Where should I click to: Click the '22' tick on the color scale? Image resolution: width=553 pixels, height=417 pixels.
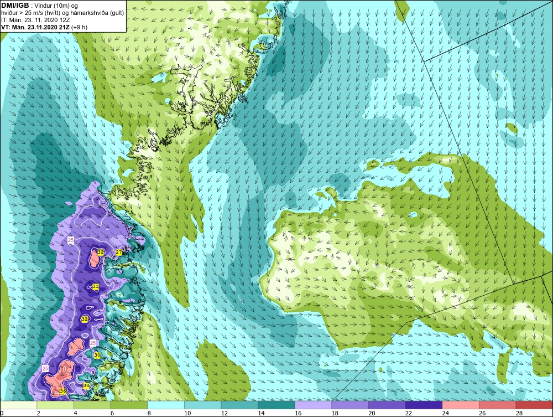click(409, 413)
